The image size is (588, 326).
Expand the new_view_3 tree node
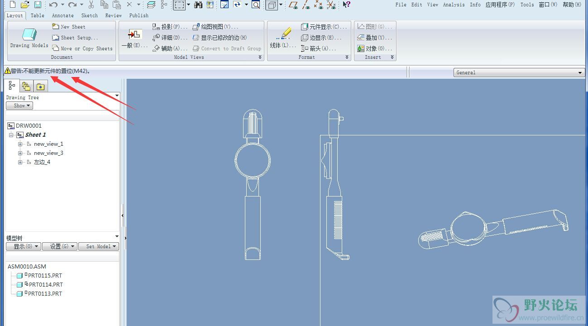pos(20,153)
